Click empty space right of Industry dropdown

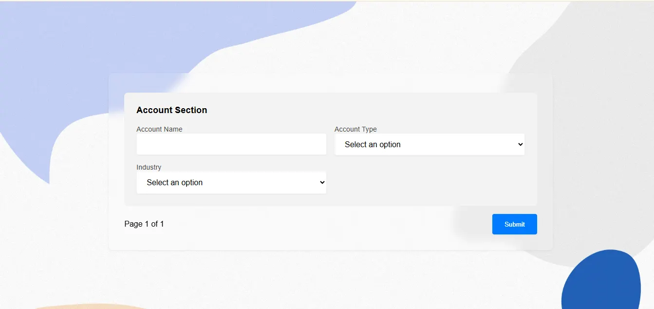coord(429,182)
